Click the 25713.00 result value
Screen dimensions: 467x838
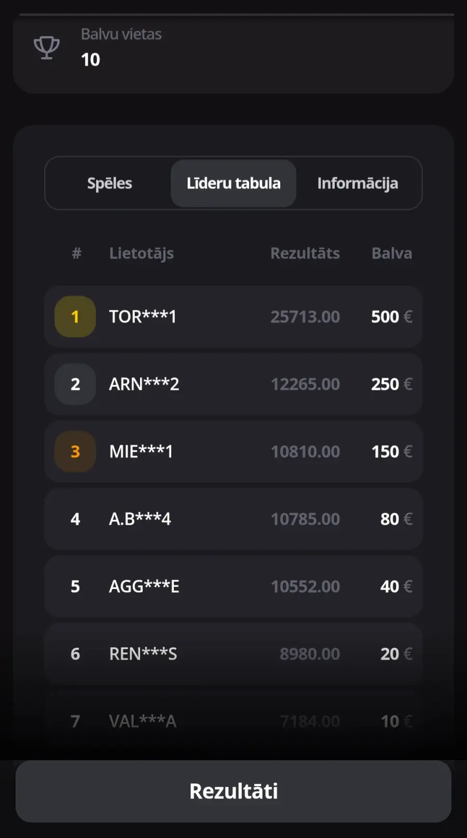(x=305, y=317)
